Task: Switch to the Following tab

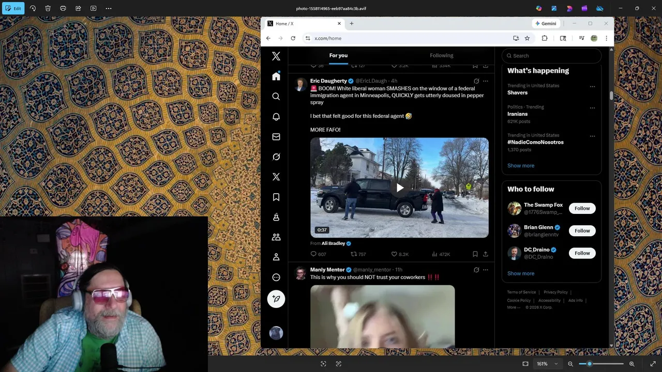Action: [441, 55]
